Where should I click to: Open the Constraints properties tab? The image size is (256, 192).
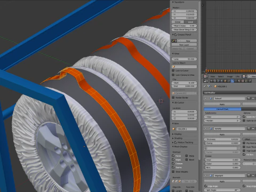click(x=228, y=81)
